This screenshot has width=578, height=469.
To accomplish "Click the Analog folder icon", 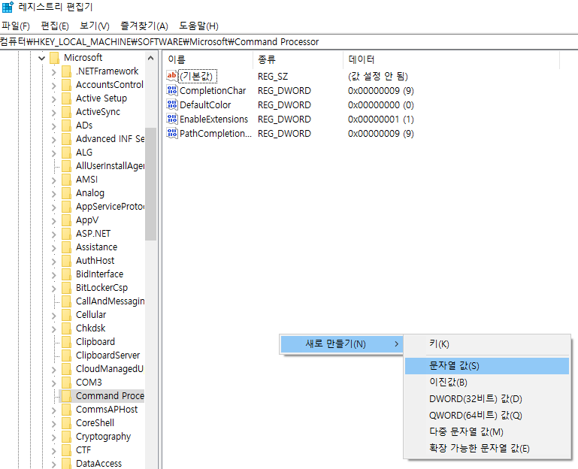I will 66,193.
